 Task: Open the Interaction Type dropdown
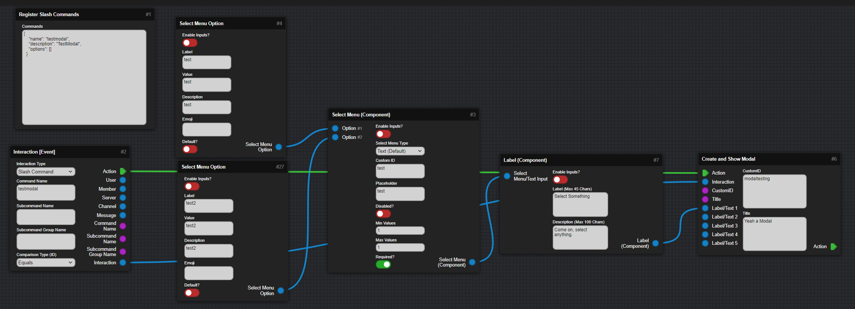click(x=45, y=172)
